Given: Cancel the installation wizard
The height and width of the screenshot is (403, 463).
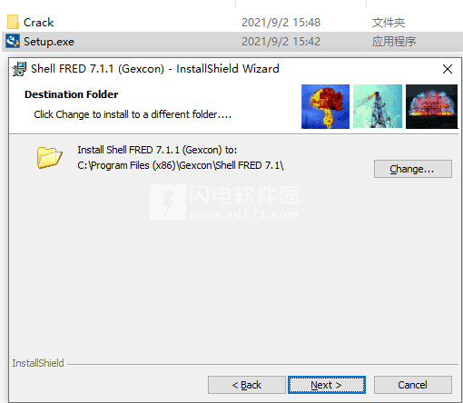Looking at the screenshot, I should (413, 385).
